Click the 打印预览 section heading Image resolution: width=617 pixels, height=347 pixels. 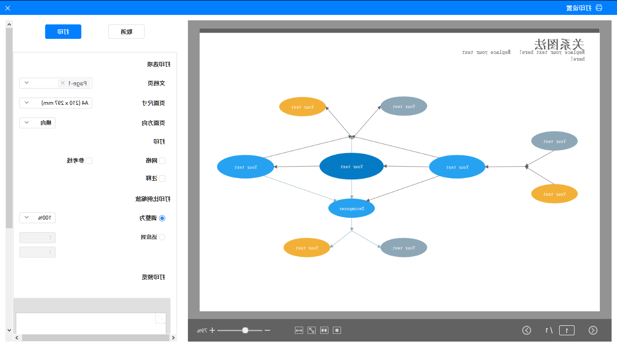(x=153, y=277)
